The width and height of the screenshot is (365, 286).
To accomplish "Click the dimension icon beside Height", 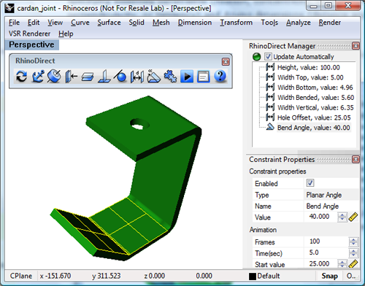I will point(270,67).
